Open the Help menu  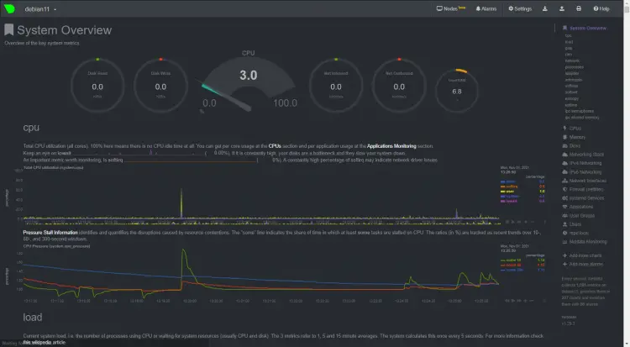pyautogui.click(x=601, y=8)
